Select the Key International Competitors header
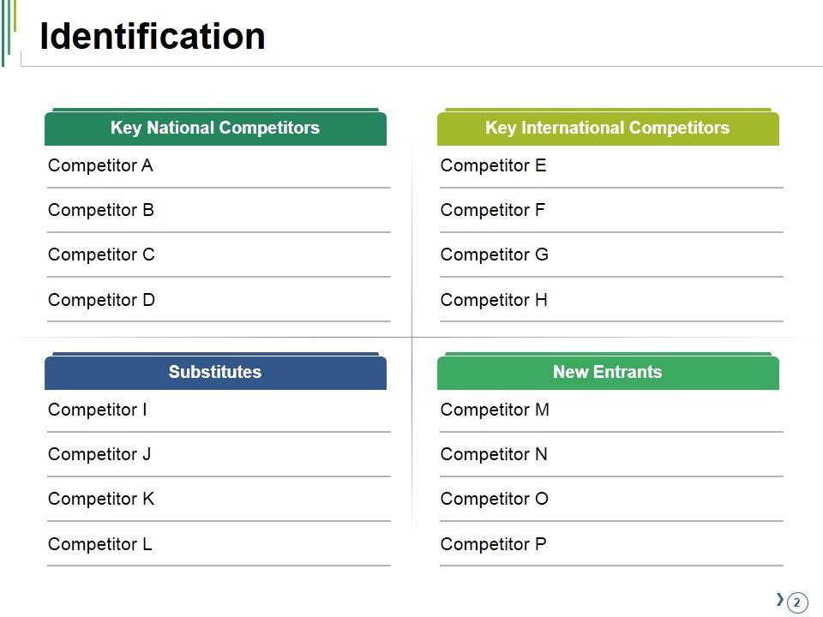823x617 pixels. (x=607, y=129)
